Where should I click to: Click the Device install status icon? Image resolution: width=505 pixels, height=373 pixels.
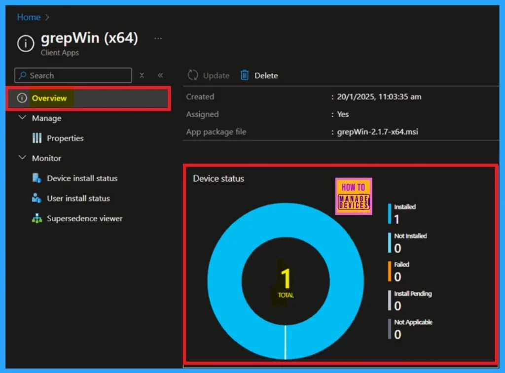(36, 178)
